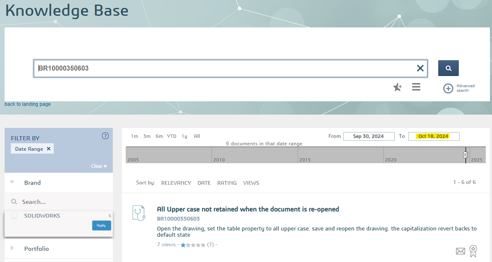Screen dimensions: 492x262
Task: Expand the Portfolio filter section
Action: (12, 248)
